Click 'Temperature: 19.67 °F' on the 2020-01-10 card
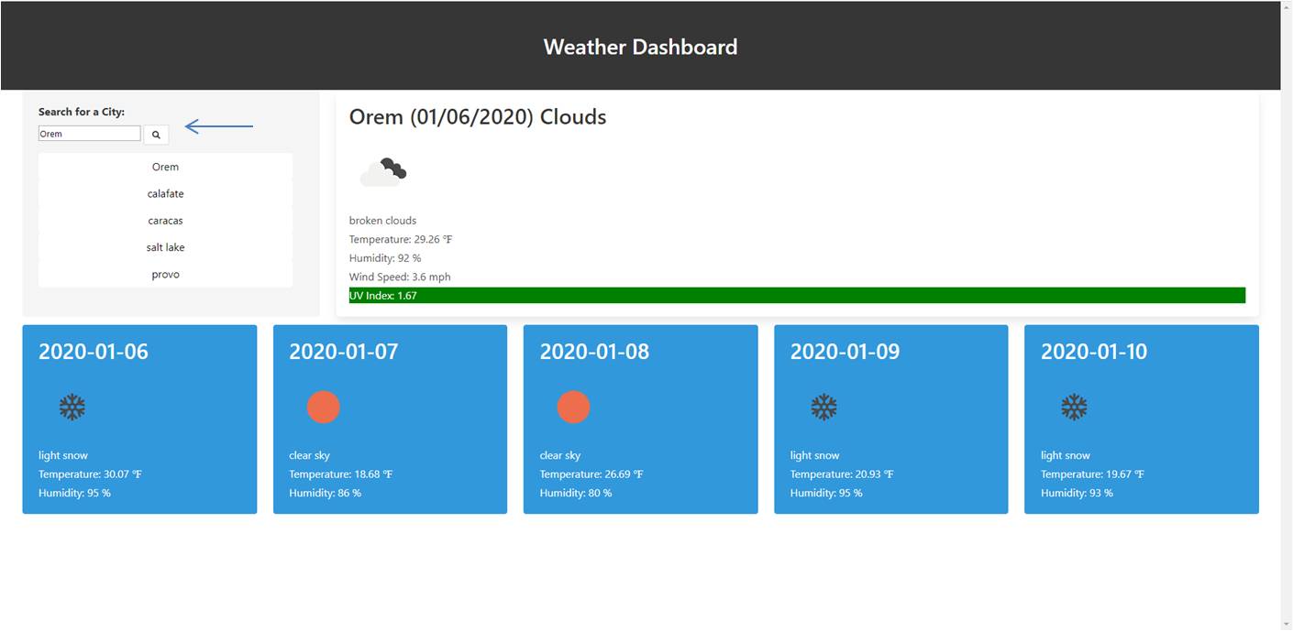 coord(1092,474)
